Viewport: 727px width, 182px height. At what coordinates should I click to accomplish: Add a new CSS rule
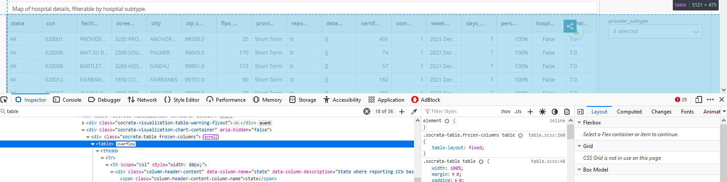point(530,112)
